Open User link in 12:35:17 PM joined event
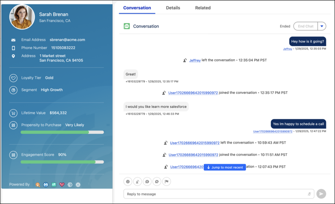This screenshot has width=335, height=204. (193, 93)
